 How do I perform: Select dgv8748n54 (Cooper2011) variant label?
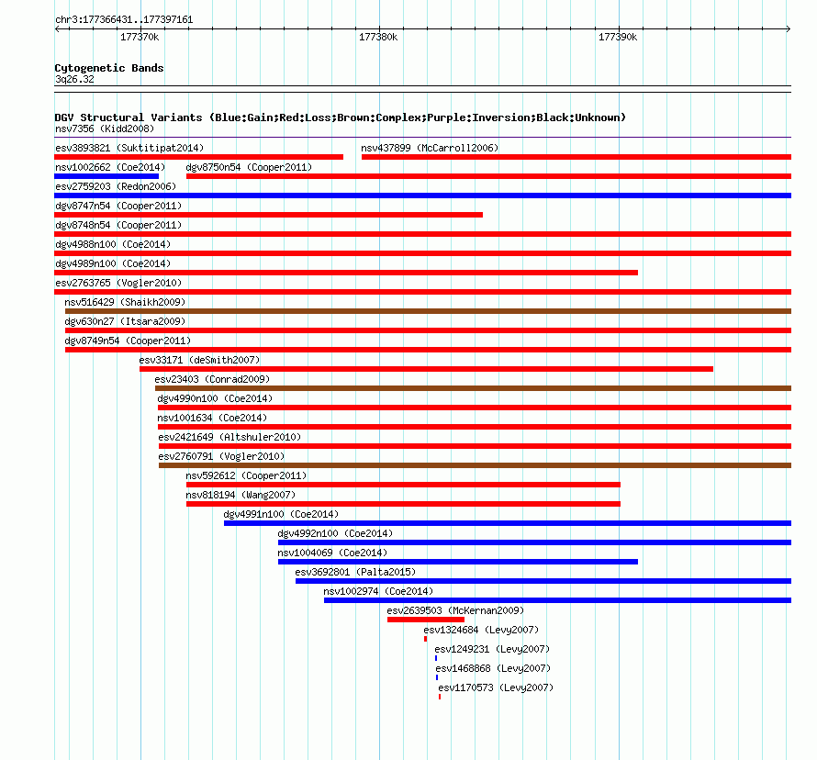click(x=118, y=225)
